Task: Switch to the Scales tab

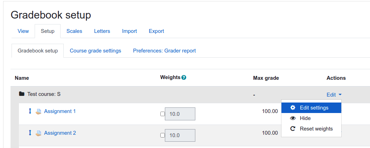Action: point(74,31)
